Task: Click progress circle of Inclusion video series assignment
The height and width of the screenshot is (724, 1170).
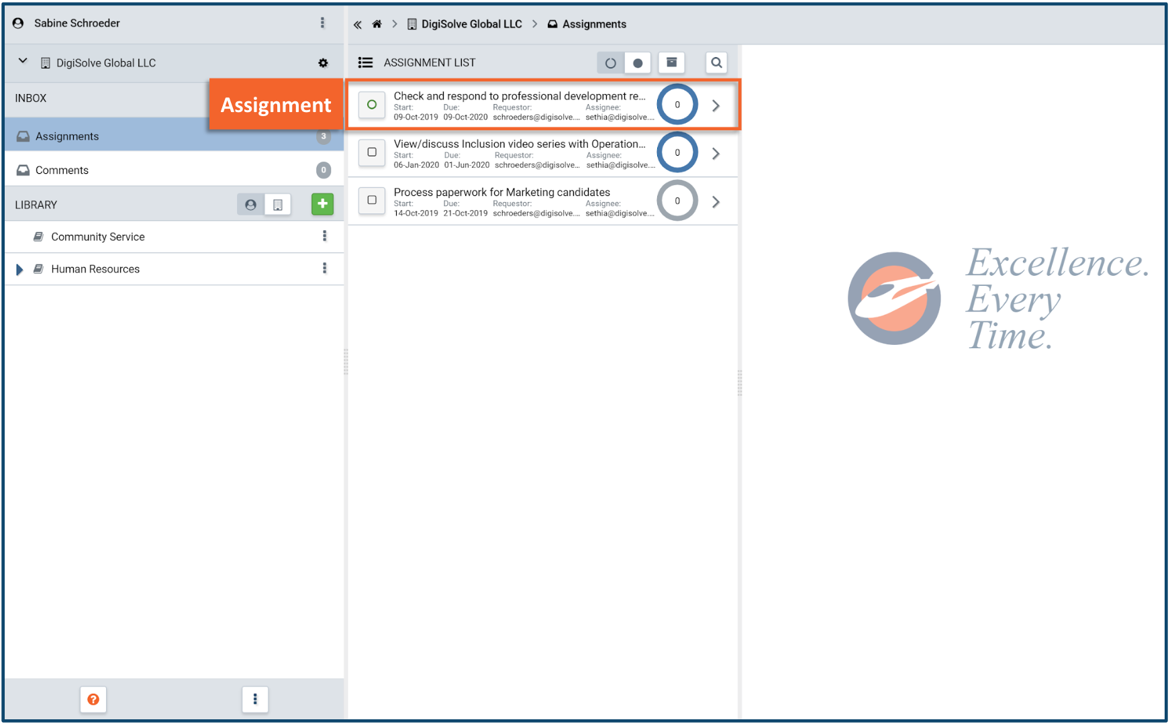Action: tap(677, 152)
